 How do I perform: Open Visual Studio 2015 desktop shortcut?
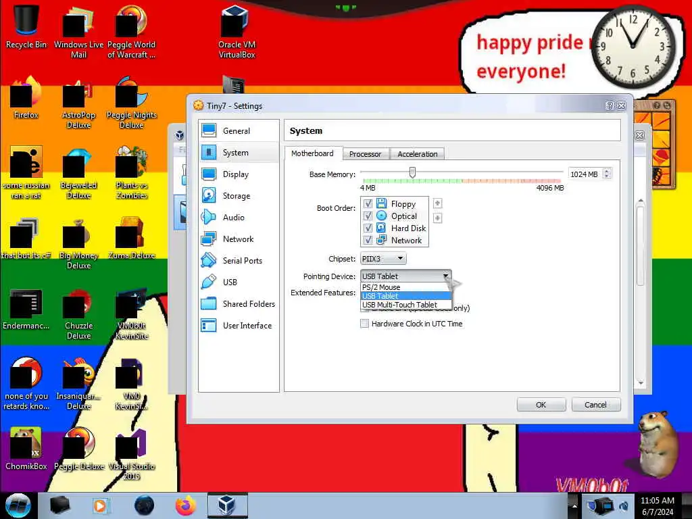[132, 455]
